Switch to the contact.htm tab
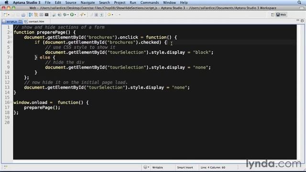306x172 pixels. [x=36, y=21]
